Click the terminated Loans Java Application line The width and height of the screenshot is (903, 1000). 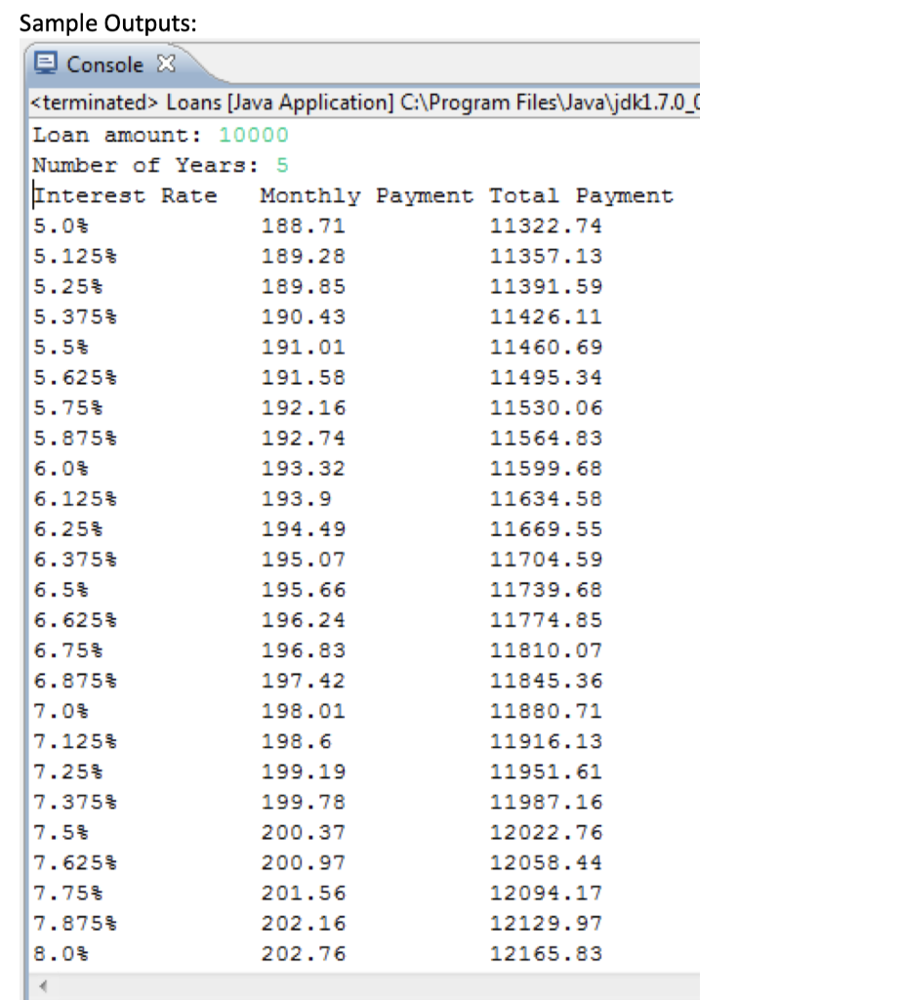[x=365, y=102]
